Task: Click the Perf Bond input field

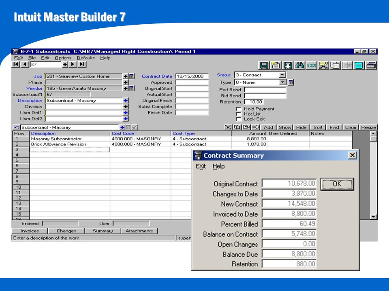Action: [265, 90]
